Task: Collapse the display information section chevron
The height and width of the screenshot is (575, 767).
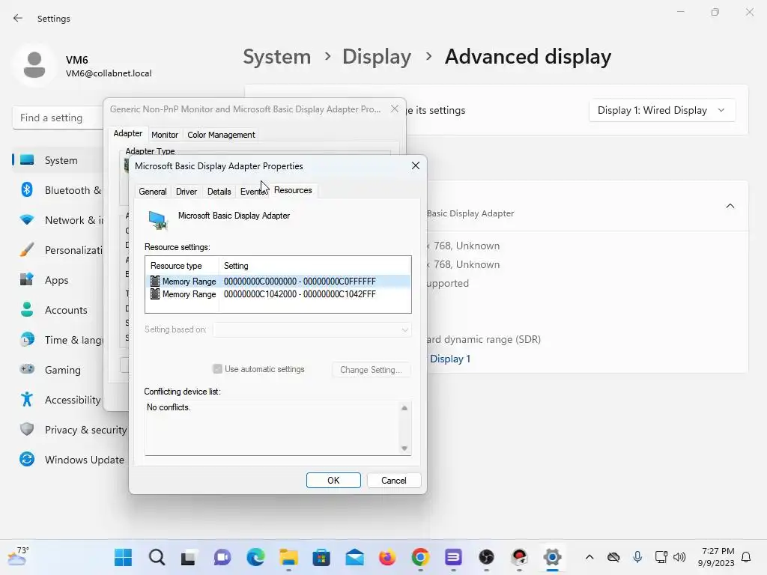Action: click(730, 206)
